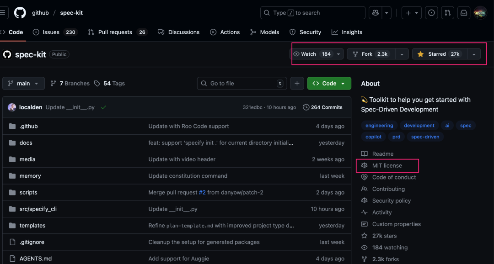
Task: Click the docs folder icon
Action: pyautogui.click(x=12, y=143)
